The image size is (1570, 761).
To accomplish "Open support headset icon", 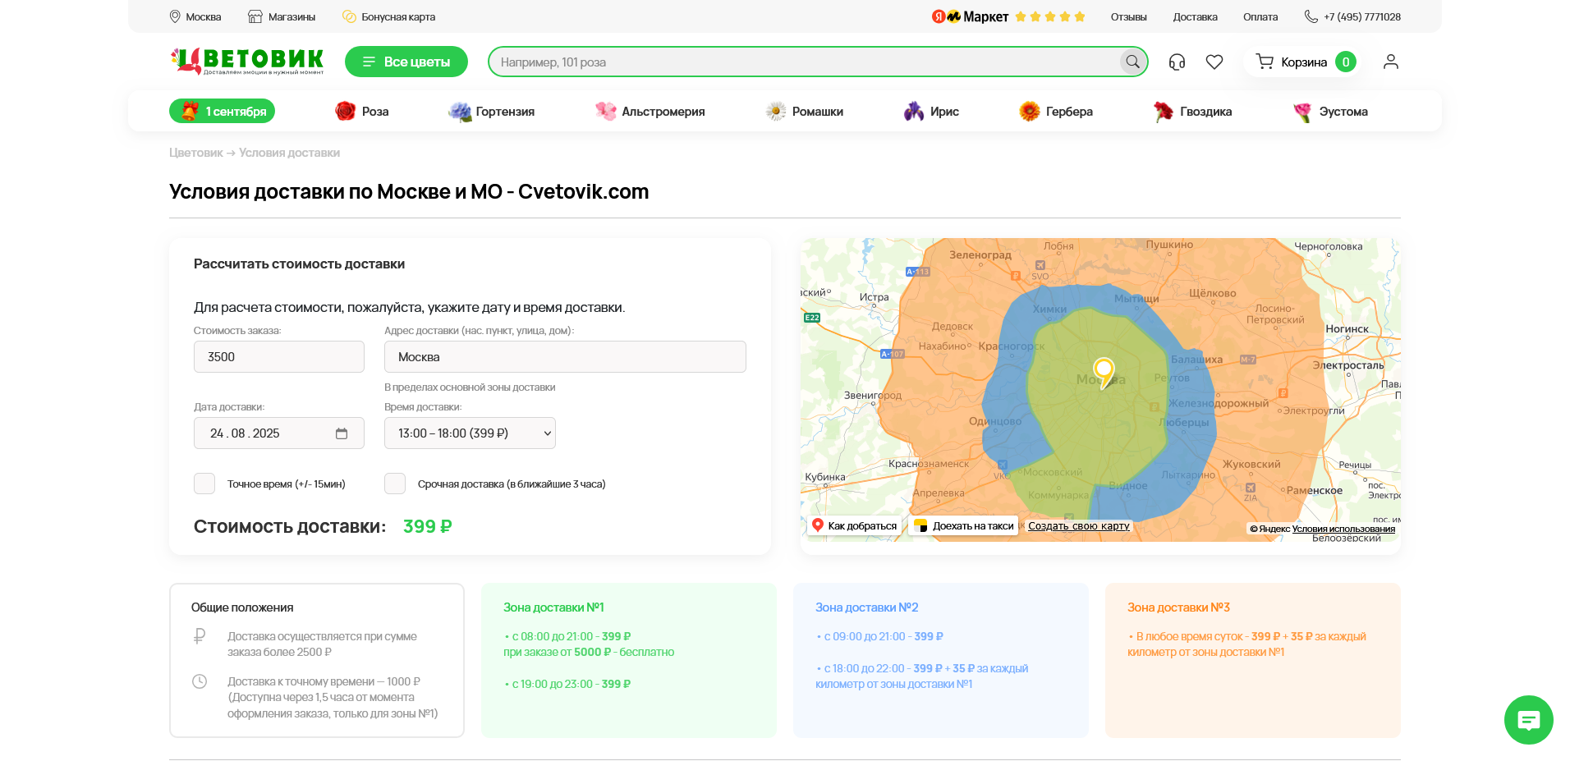I will [1177, 62].
